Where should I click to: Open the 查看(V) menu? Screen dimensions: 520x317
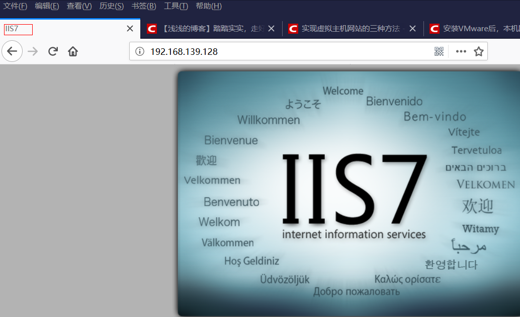tap(79, 6)
